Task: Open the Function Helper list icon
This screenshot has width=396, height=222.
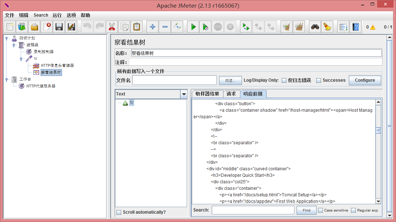Action: [343, 27]
